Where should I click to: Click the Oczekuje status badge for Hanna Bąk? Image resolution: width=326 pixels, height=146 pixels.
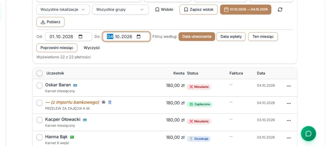199,139
